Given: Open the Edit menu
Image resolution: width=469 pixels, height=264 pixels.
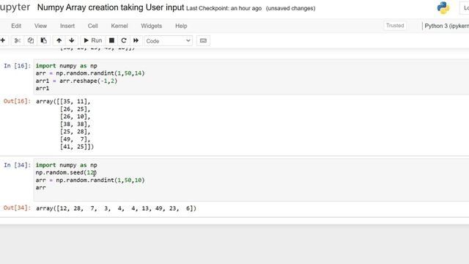Looking at the screenshot, I should (x=16, y=26).
